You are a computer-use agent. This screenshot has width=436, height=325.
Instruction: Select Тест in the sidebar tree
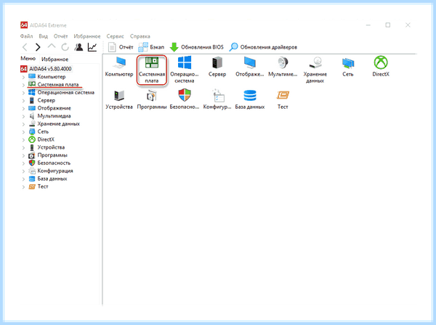[39, 186]
